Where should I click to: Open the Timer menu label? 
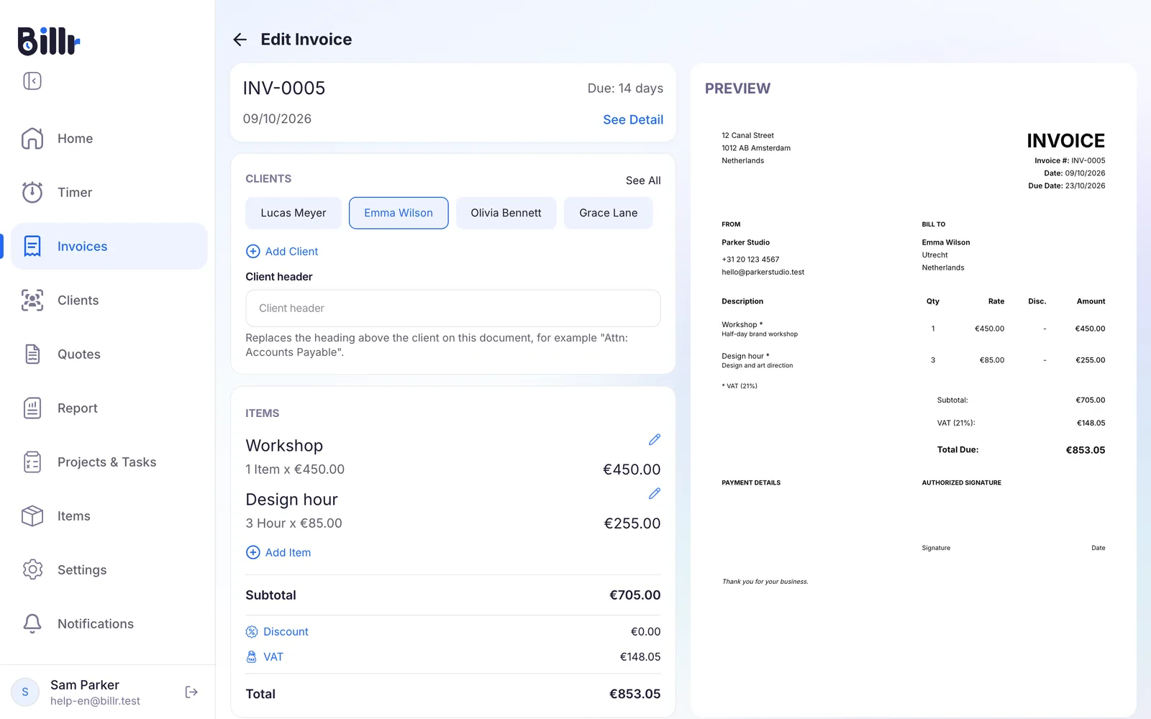(x=75, y=192)
